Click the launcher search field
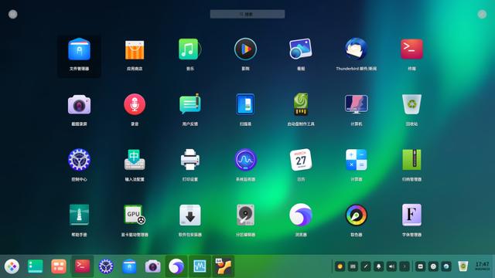The height and width of the screenshot is (278, 495). click(x=247, y=14)
